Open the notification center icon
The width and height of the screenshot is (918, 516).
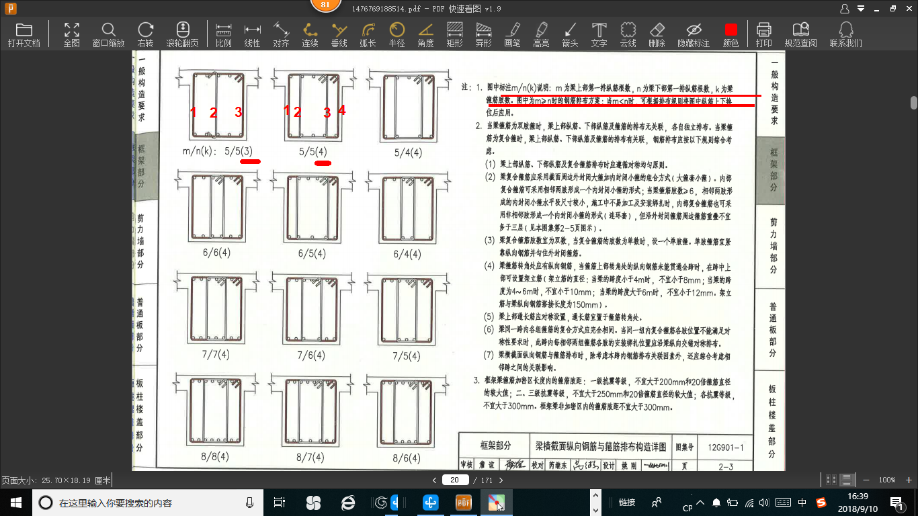click(x=897, y=502)
